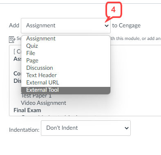Screen dimensions: 161x155
Task: Click the Indentation dropdown chevron arrow
Action: [127, 128]
